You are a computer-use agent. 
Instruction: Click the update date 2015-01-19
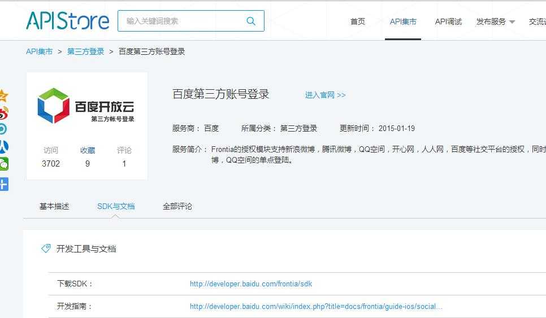tap(397, 128)
